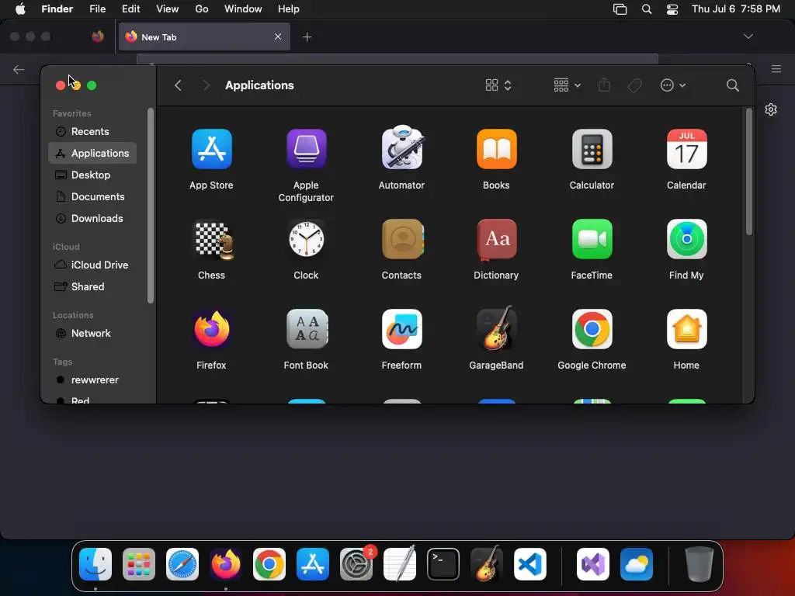
Task: Open the View menu
Action: coord(168,9)
